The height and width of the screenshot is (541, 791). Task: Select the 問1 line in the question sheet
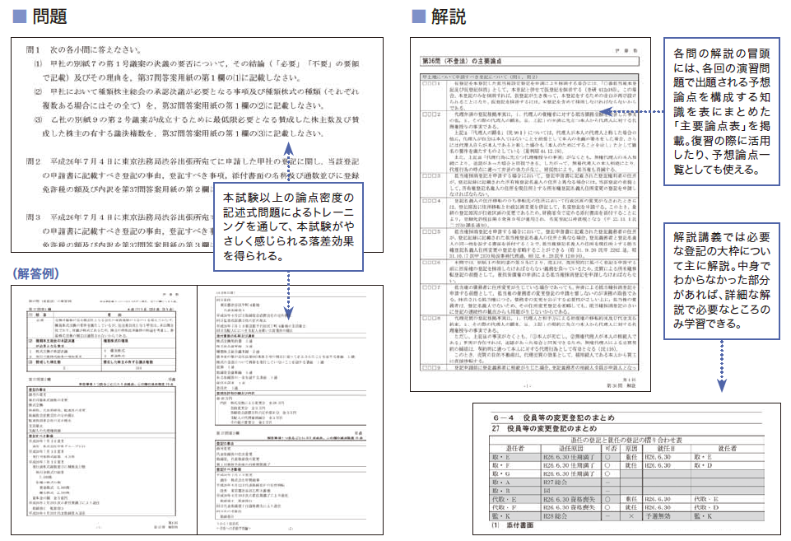[x=84, y=50]
